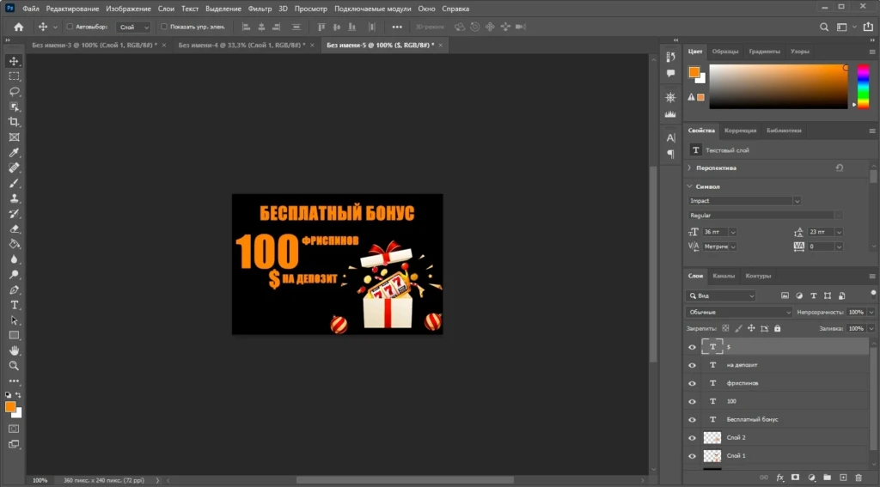Click the toolbar foreground orange color
The image size is (880, 487).
(10, 407)
